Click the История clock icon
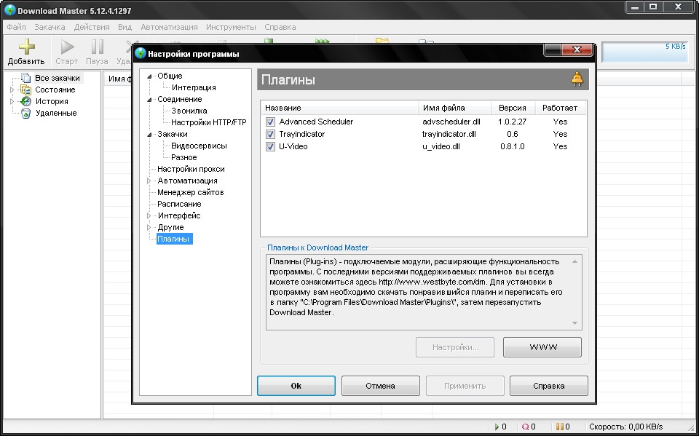Image resolution: width=699 pixels, height=436 pixels. pos(26,101)
